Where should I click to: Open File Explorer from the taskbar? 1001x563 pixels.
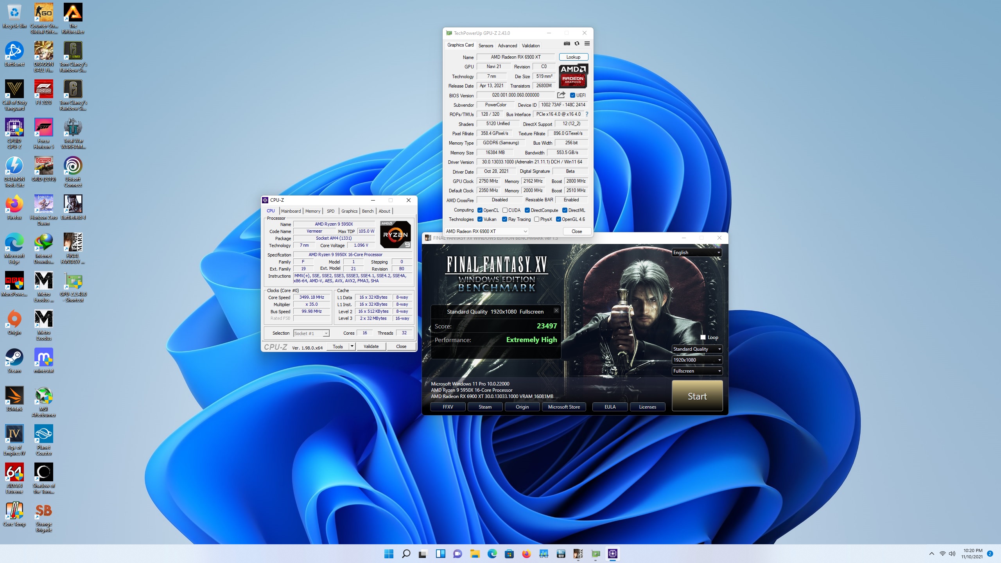475,554
